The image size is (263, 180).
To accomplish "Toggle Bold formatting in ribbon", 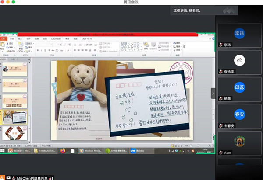I will pos(38,50).
